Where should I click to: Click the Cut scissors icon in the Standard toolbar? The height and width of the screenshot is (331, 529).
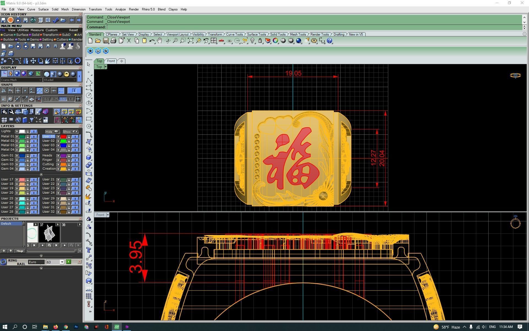coord(129,41)
